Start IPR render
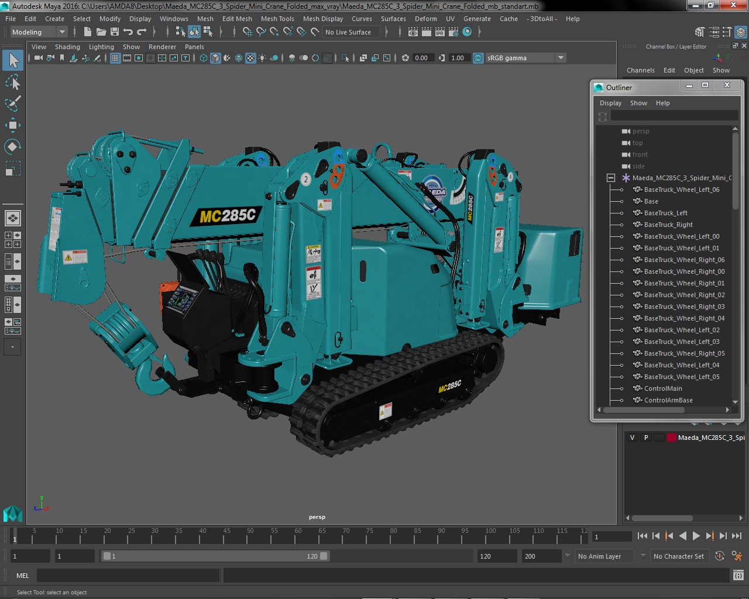This screenshot has width=749, height=599. tap(440, 32)
